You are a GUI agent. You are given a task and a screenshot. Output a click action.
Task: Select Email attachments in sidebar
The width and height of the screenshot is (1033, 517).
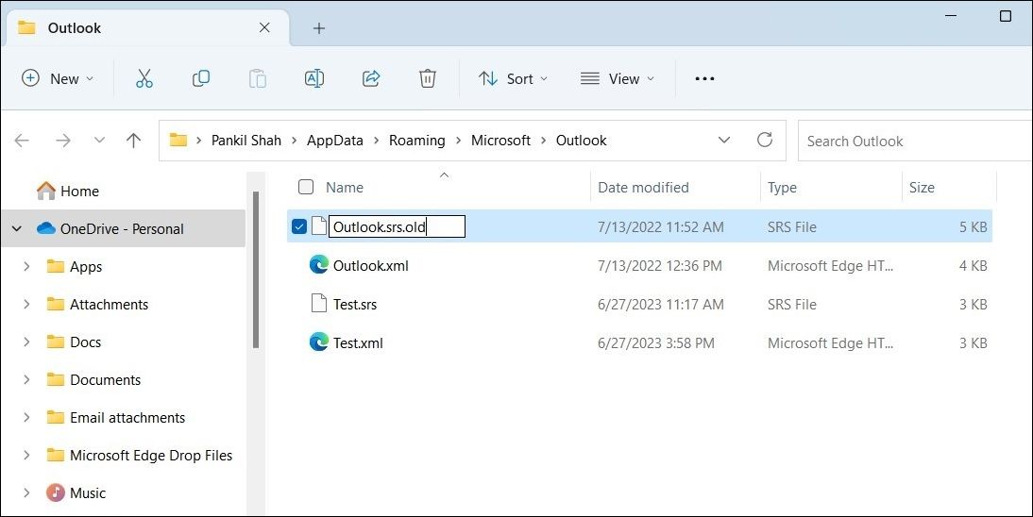[127, 418]
